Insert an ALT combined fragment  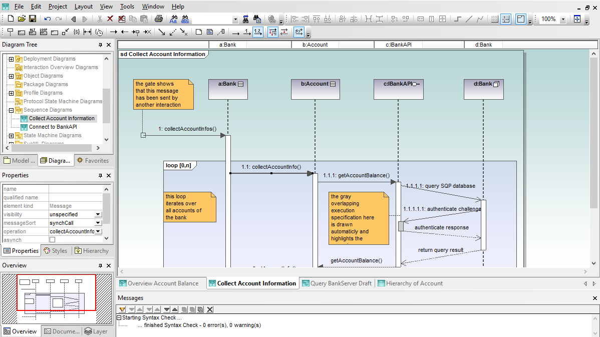(33, 32)
